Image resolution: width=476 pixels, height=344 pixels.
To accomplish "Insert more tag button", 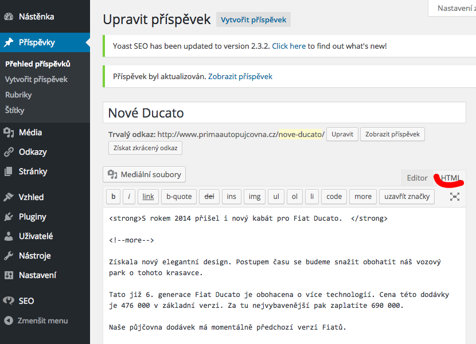I will tap(363, 197).
